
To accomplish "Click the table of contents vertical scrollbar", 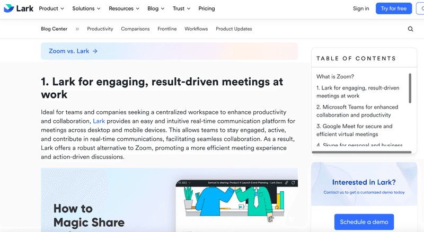I will click(410, 88).
